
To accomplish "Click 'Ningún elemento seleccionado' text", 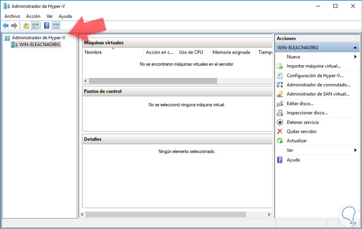I will click(x=187, y=152).
